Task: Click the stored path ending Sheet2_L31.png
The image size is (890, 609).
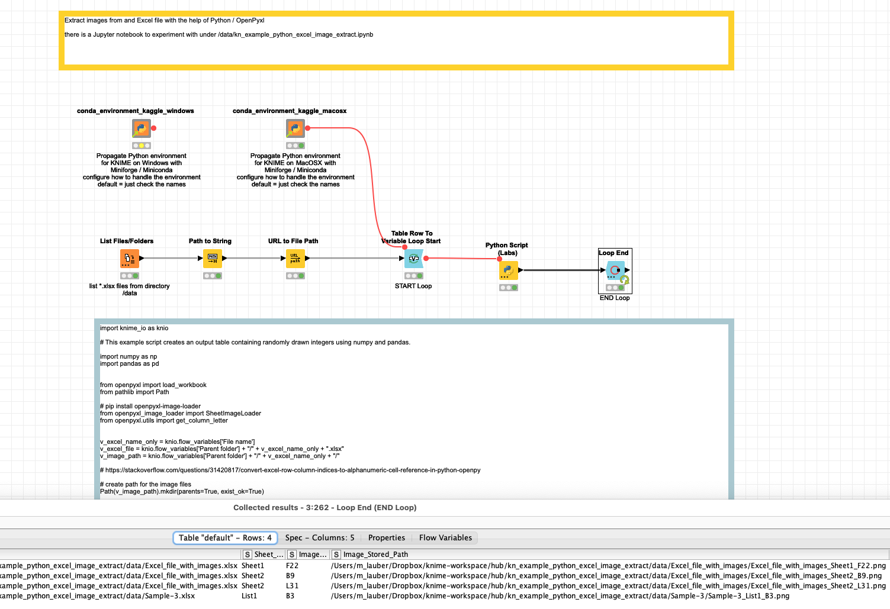Action: coord(608,586)
